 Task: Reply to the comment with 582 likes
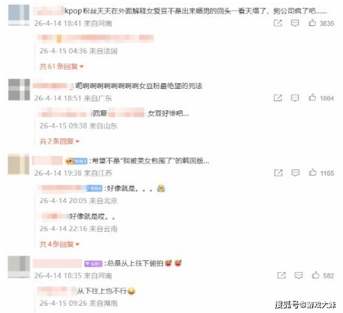(299, 275)
